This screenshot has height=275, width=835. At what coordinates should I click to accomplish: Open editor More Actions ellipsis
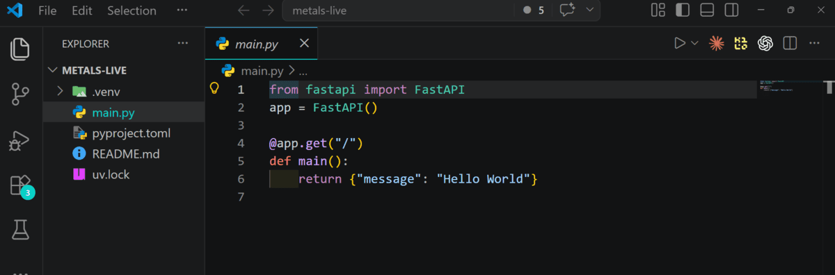tap(814, 44)
